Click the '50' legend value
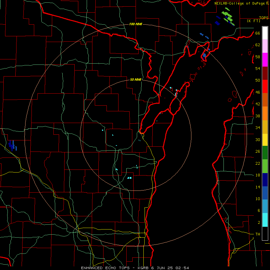This screenshot has height=270, width=270. pos(258,80)
